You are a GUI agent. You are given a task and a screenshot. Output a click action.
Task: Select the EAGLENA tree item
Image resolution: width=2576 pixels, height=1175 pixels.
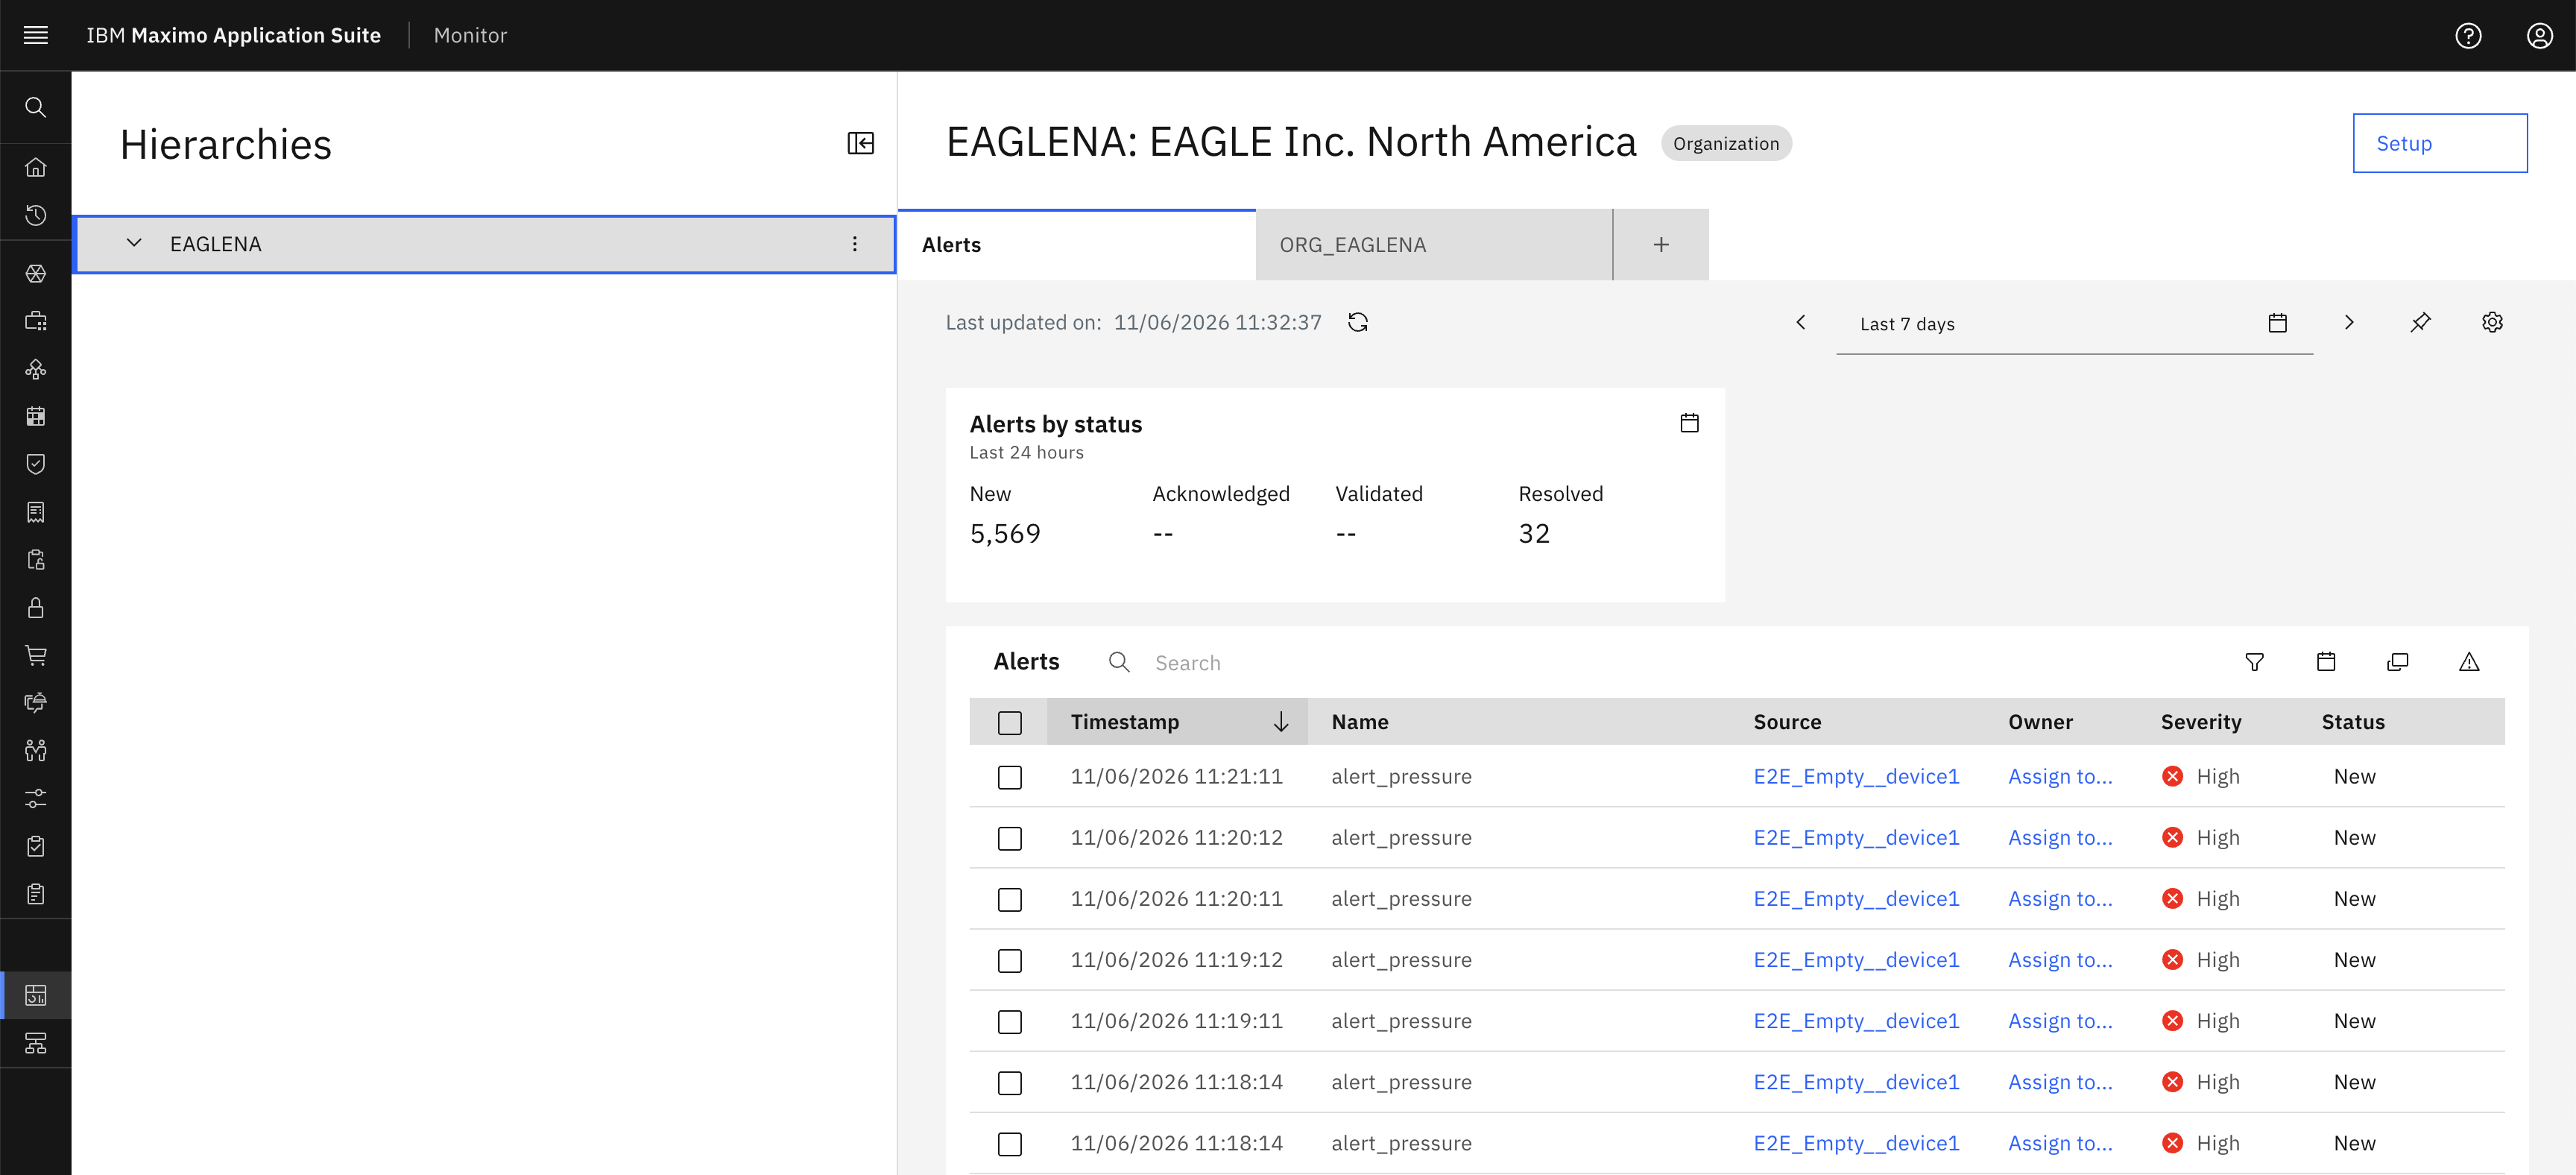(x=484, y=244)
